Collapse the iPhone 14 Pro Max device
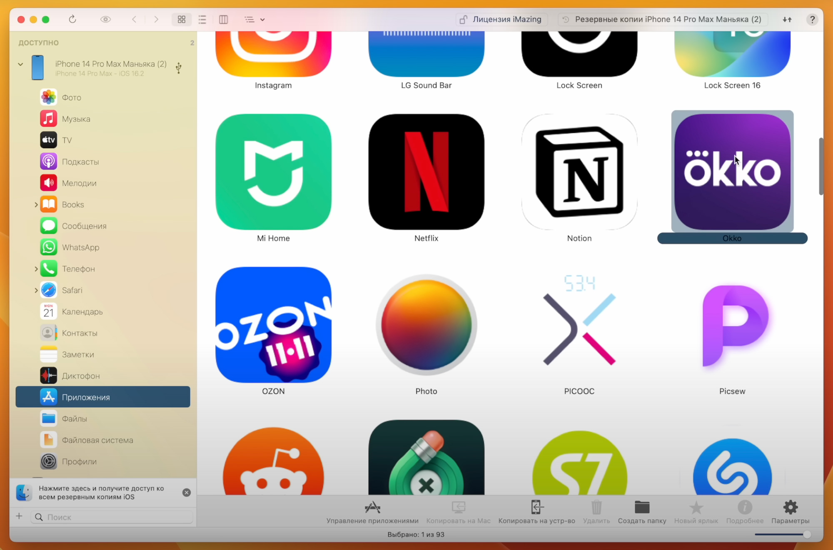 [20, 64]
